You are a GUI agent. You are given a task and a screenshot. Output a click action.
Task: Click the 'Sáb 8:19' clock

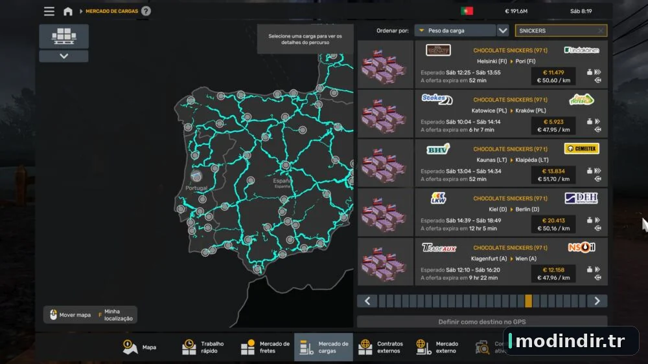[x=581, y=11]
